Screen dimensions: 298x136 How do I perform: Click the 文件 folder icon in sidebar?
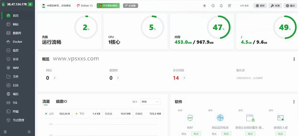[x=8, y=77]
